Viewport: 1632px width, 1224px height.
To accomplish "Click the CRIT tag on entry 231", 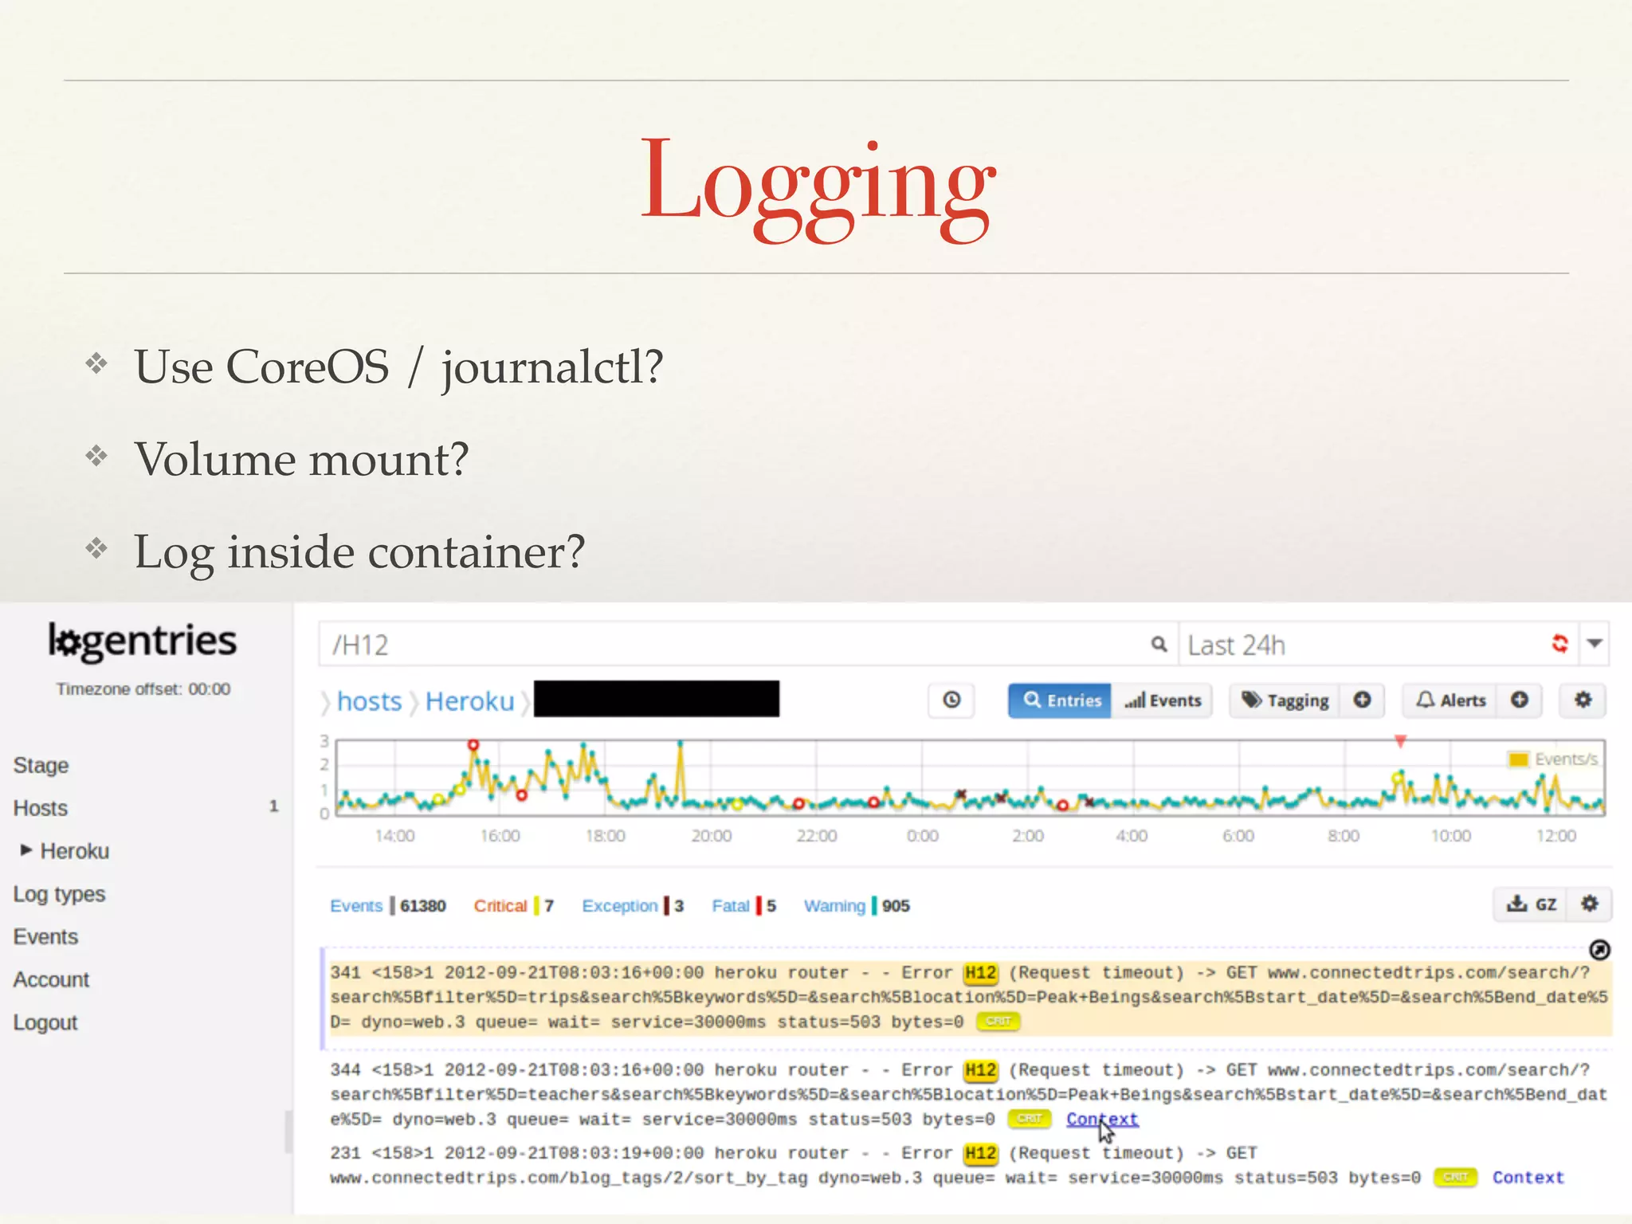I will (1455, 1177).
